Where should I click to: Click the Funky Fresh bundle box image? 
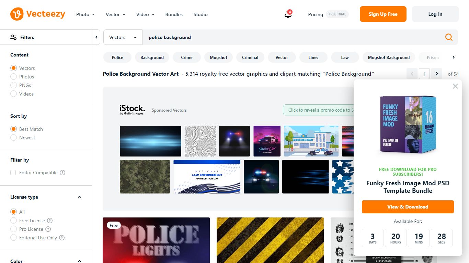click(408, 125)
